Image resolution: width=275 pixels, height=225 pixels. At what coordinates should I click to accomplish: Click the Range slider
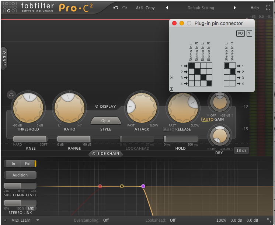point(74,139)
